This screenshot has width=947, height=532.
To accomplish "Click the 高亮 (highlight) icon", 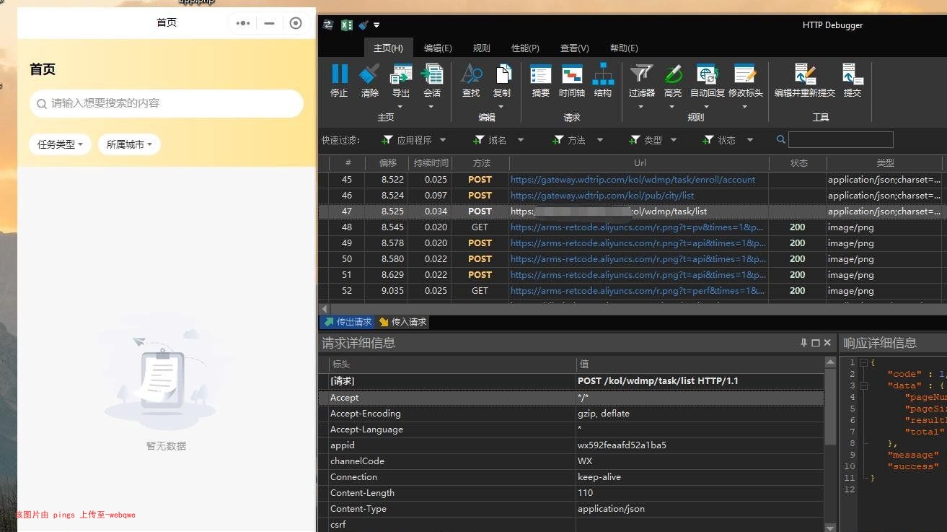I will coord(673,74).
